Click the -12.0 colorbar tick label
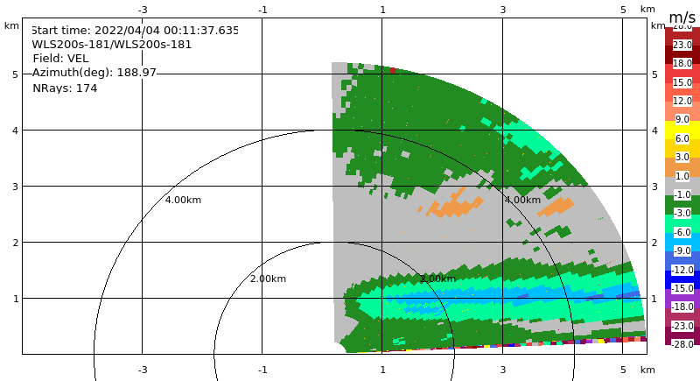 [x=682, y=270]
